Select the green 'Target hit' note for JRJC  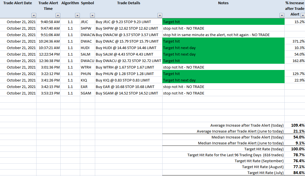coord(223,22)
